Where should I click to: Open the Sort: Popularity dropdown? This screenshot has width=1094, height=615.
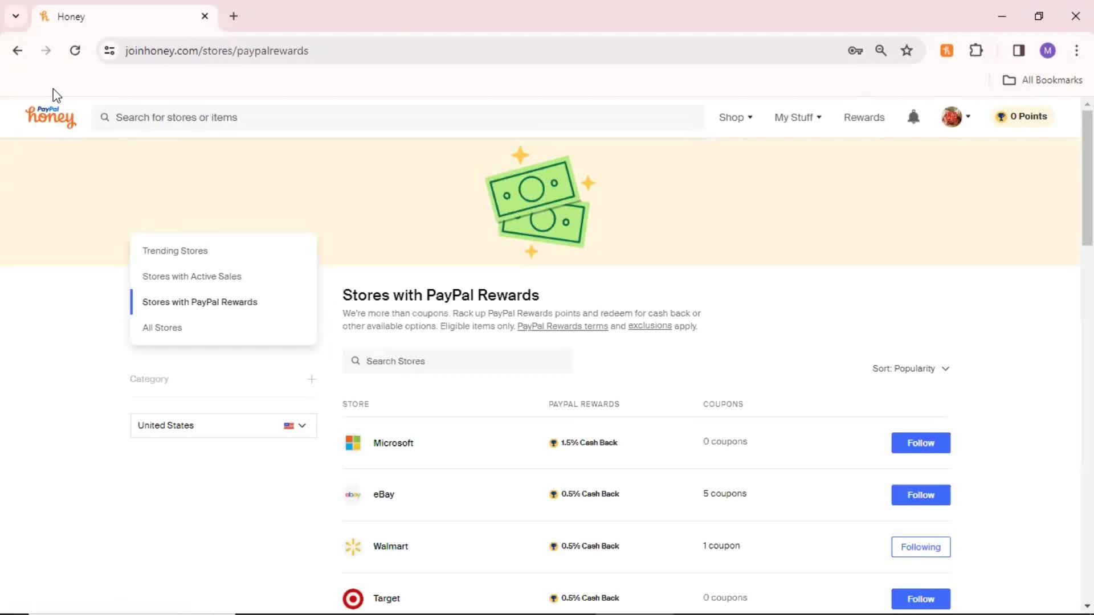click(911, 368)
